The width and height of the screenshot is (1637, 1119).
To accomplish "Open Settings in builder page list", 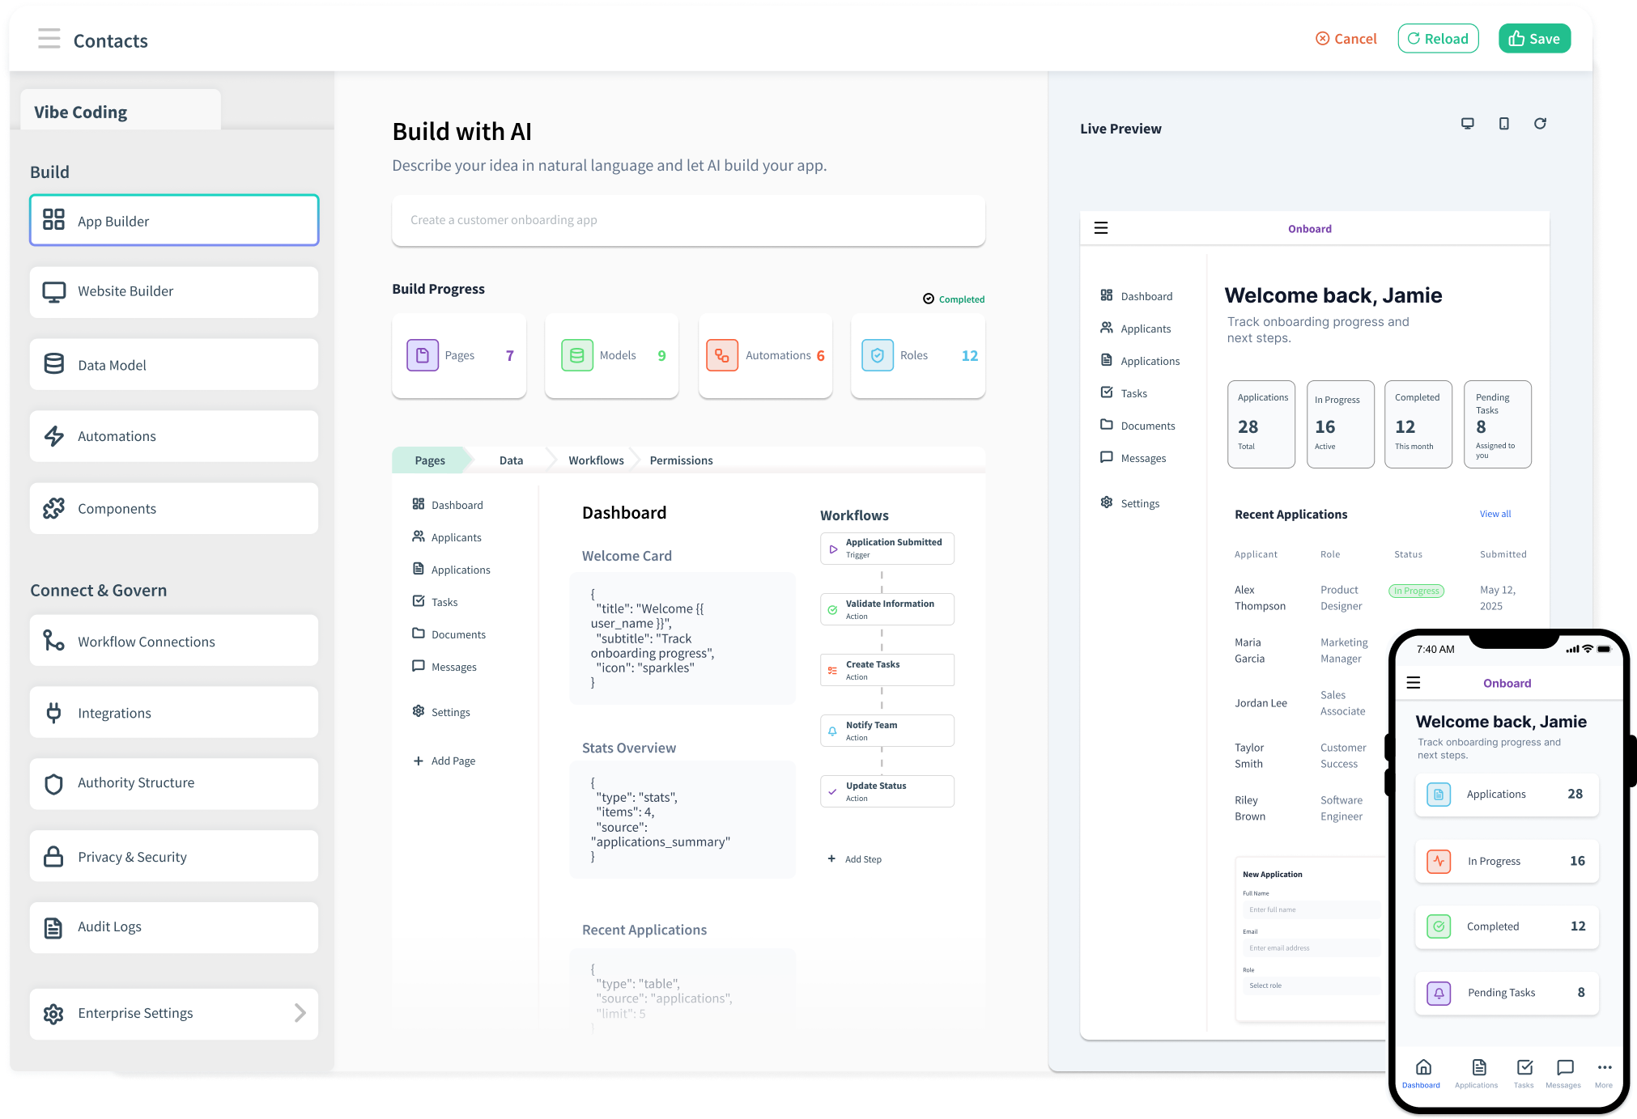I will (441, 712).
